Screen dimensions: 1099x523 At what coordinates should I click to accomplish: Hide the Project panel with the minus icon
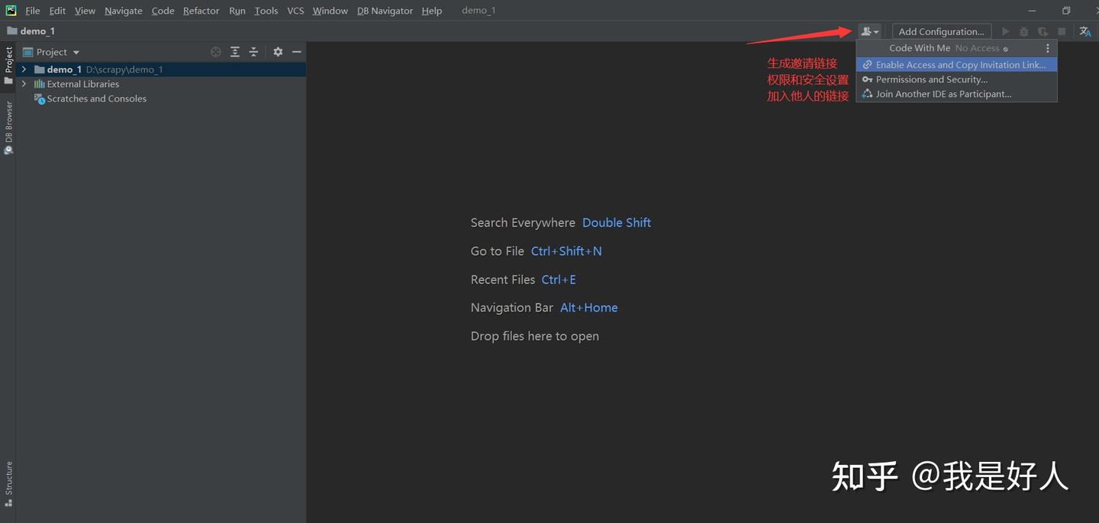pyautogui.click(x=297, y=51)
